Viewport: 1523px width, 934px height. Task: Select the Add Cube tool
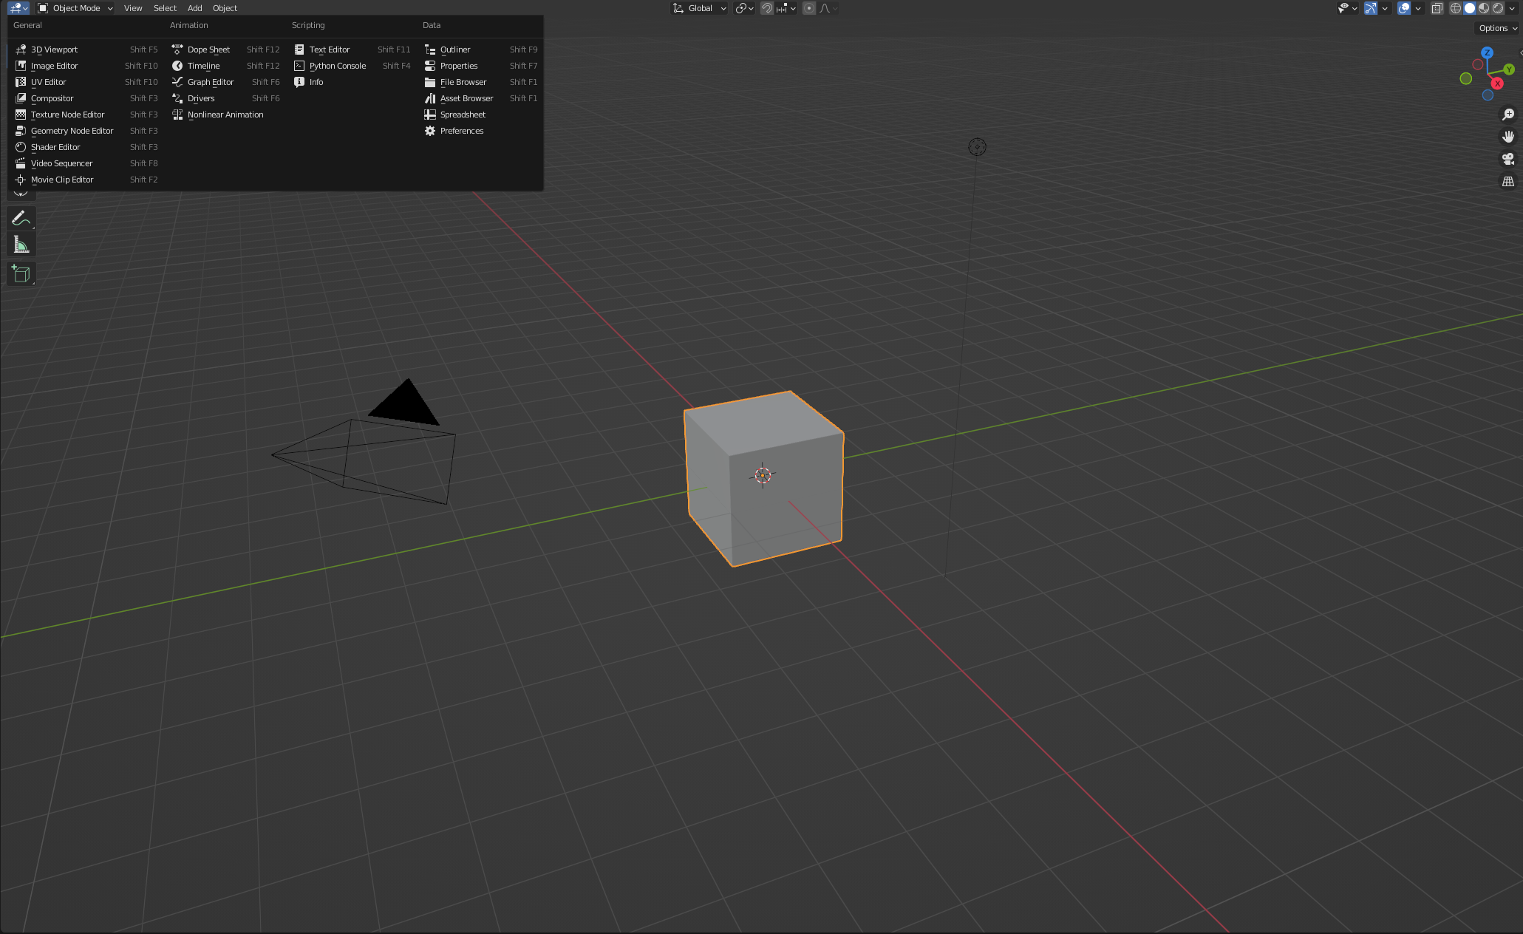pyautogui.click(x=21, y=274)
